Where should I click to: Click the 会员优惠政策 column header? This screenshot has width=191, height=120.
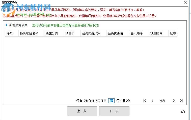coord(93,33)
